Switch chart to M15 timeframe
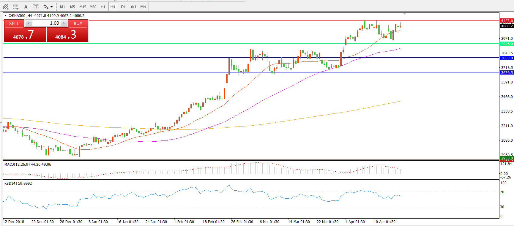 click(83, 7)
